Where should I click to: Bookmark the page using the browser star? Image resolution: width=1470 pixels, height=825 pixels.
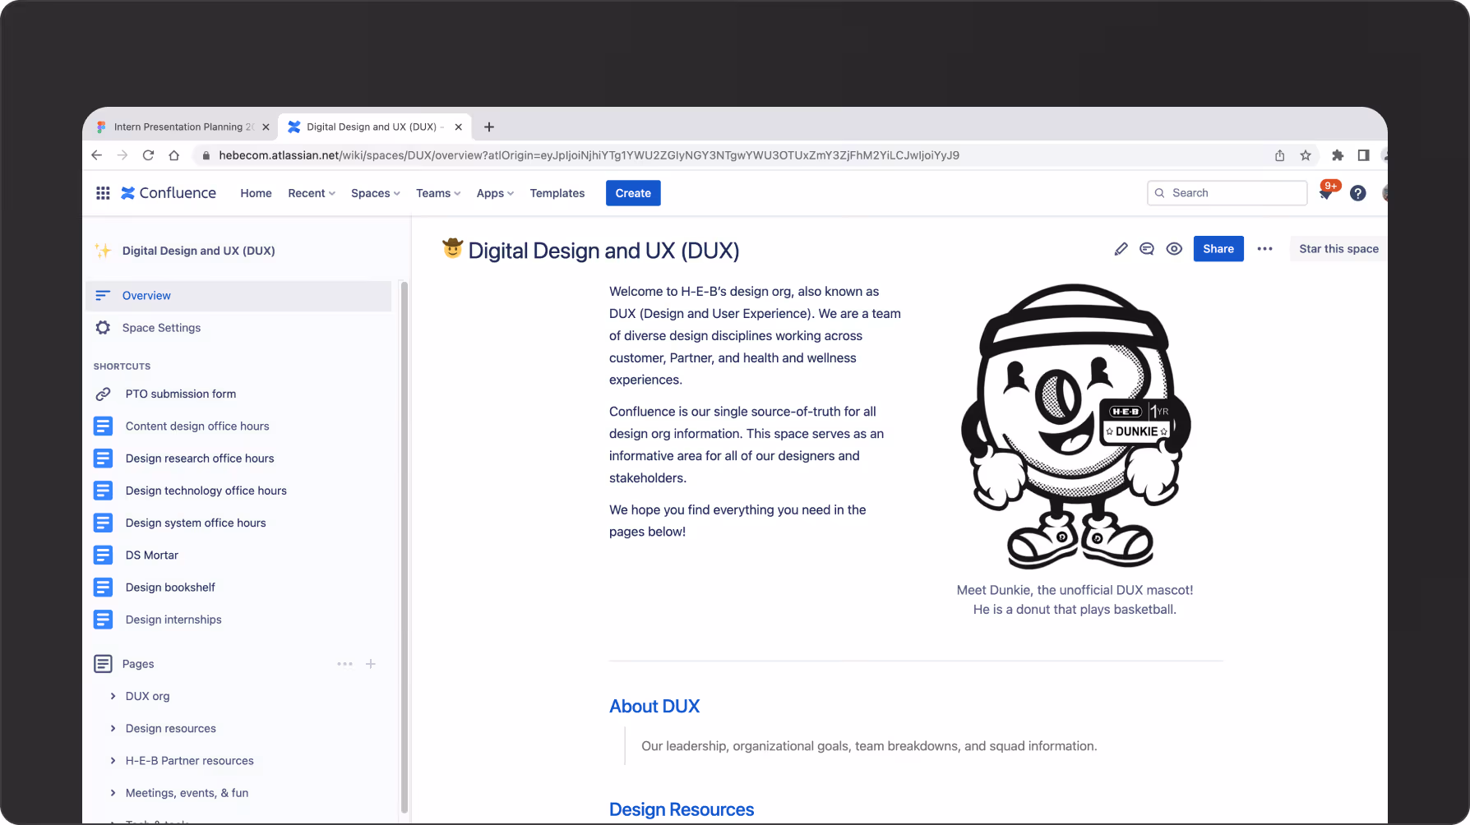click(1306, 154)
